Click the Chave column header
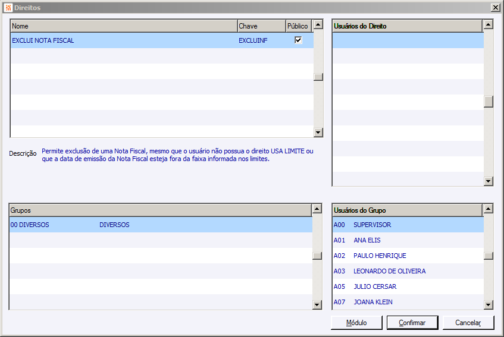504x337 pixels. [262, 26]
